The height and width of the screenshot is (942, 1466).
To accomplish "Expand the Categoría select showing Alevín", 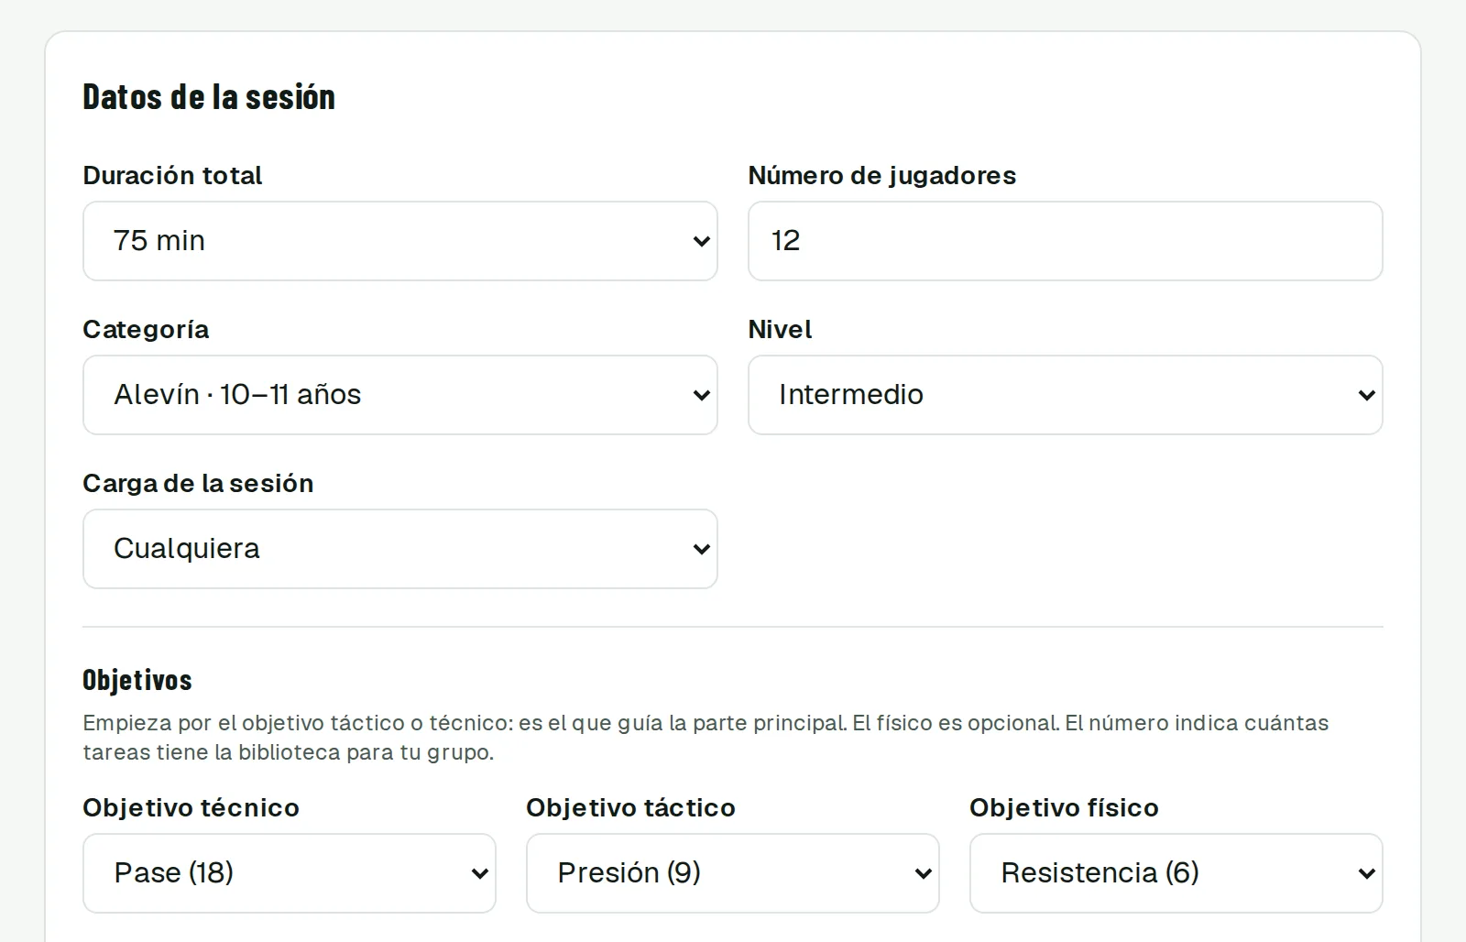I will tap(400, 395).
